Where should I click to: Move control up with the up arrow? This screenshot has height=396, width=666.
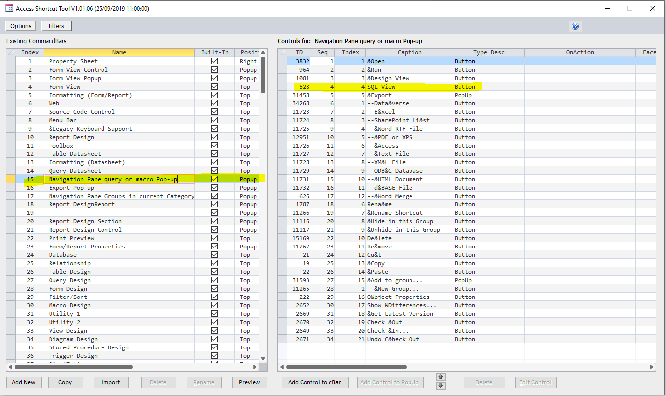(441, 378)
